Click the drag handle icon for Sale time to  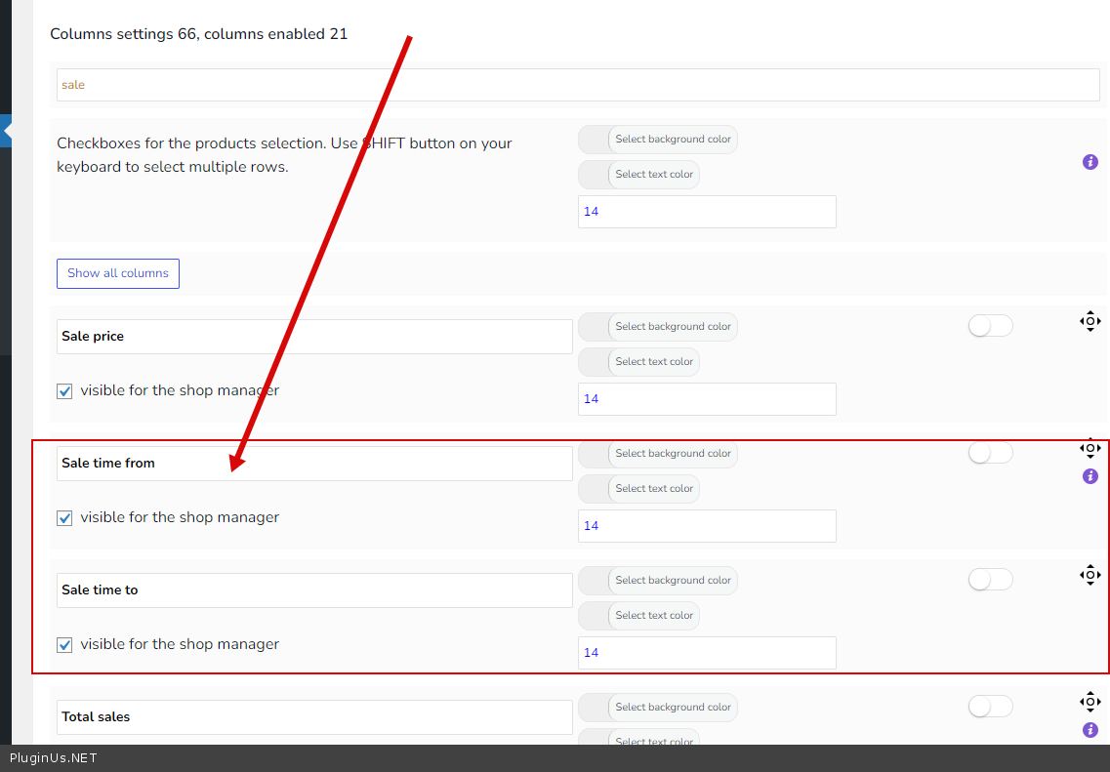[1089, 575]
